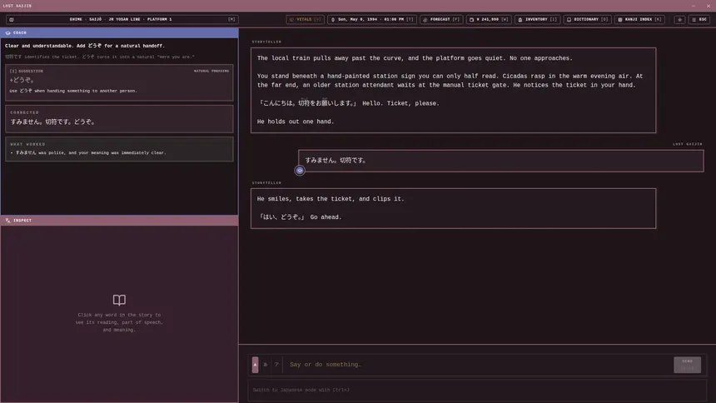Click the sparkle icon button beside ESC
Image resolution: width=716 pixels, height=403 pixels.
[679, 20]
